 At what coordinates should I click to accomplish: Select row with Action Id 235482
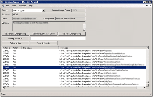(74, 51)
